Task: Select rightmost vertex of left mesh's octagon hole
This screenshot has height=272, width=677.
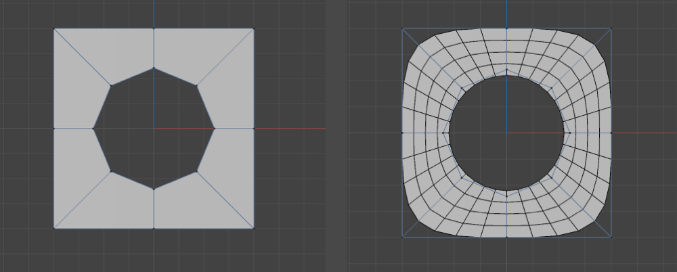Action: 214,129
